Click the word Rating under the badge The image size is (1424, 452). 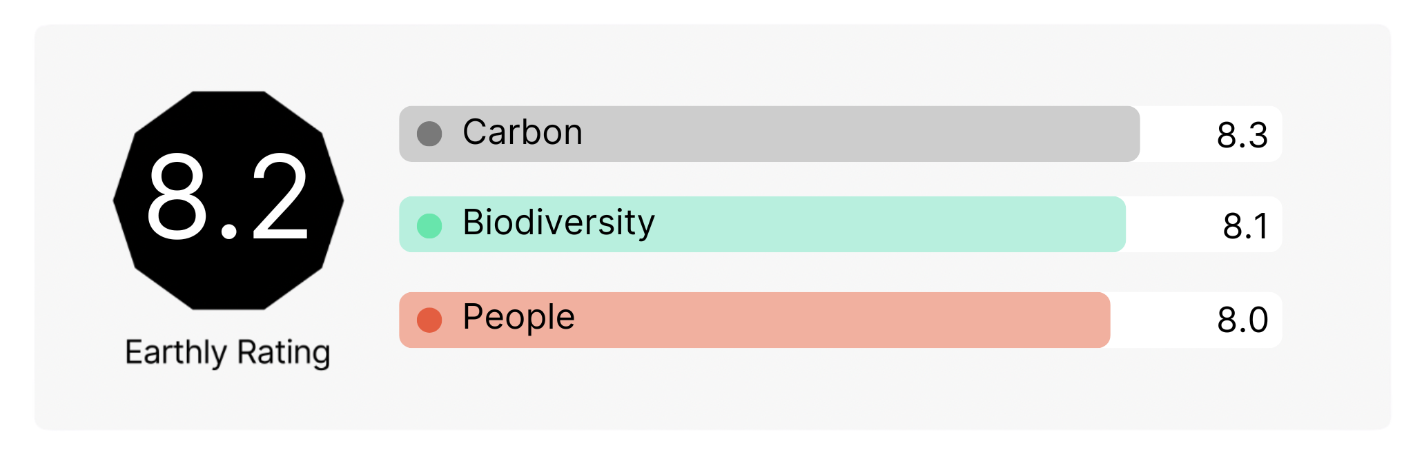click(x=284, y=352)
